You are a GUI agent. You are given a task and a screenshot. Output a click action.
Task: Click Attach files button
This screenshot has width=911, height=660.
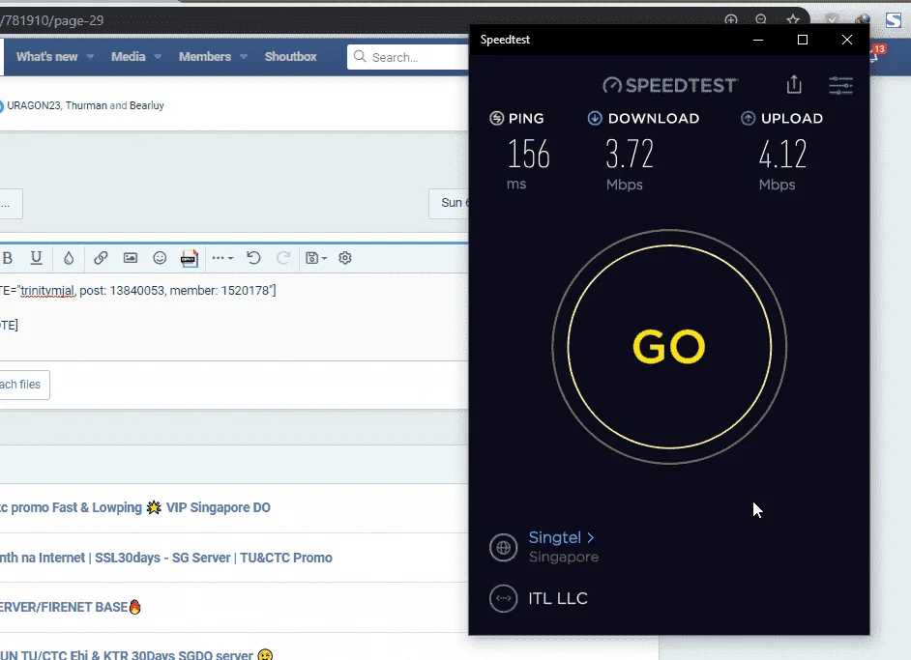coord(24,385)
